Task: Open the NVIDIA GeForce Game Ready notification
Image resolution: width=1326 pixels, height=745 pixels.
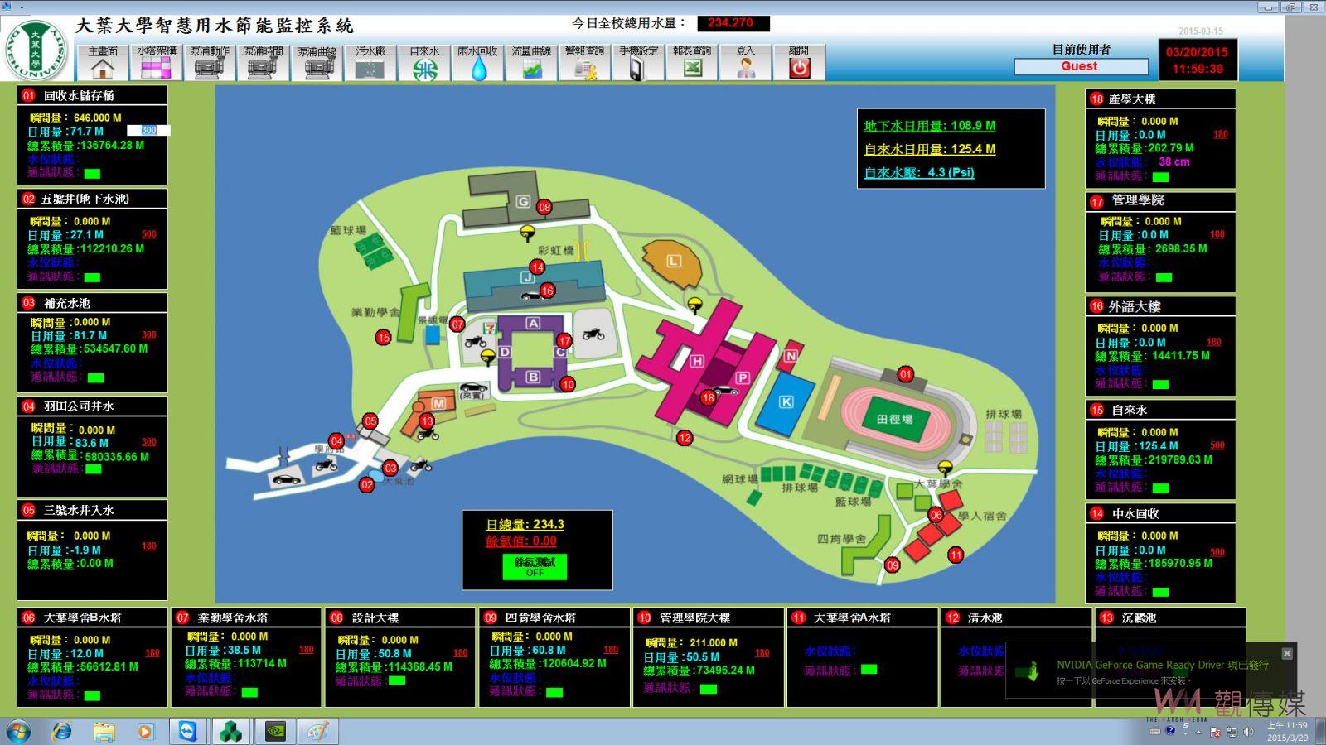Action: pyautogui.click(x=1150, y=670)
